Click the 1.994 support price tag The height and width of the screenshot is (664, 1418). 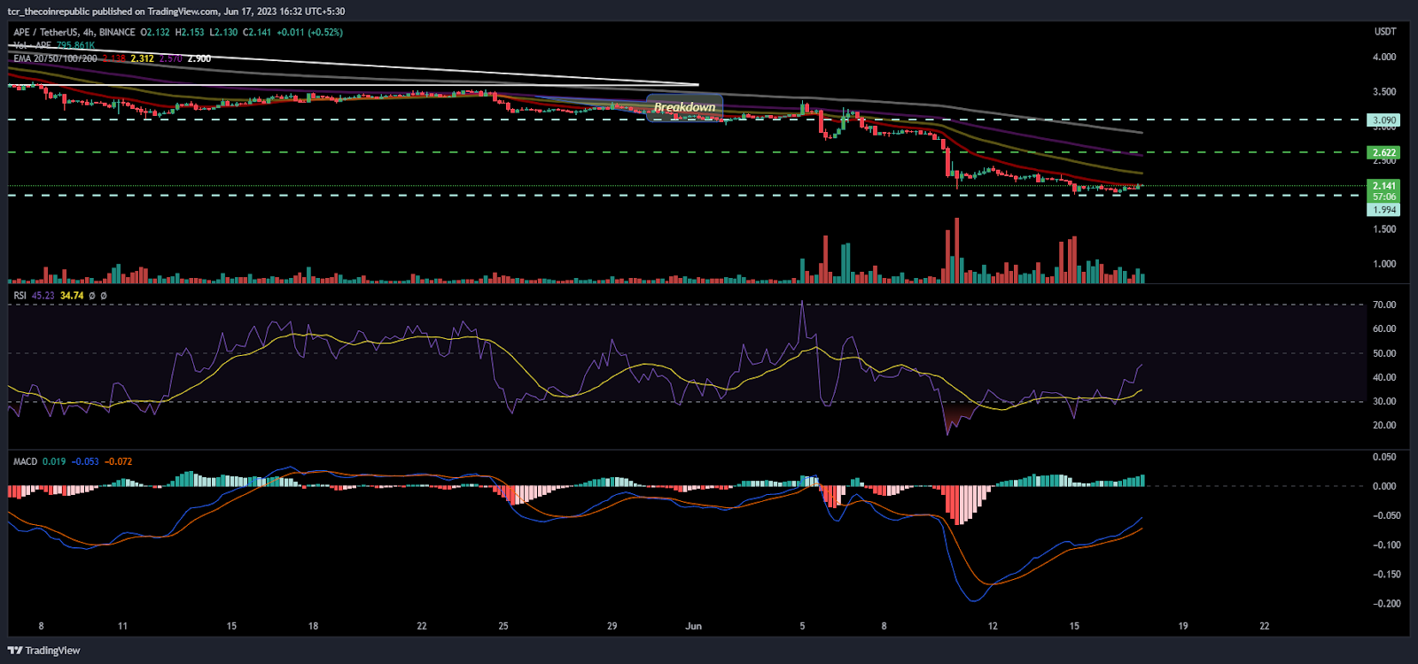(x=1384, y=210)
